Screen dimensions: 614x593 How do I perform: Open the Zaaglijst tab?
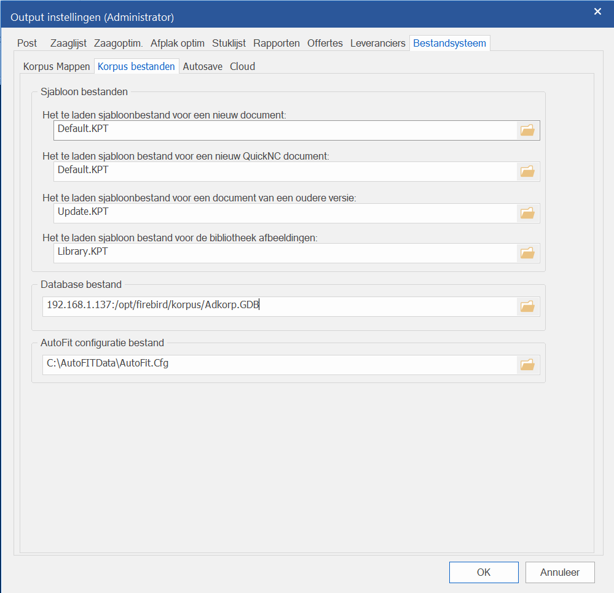pyautogui.click(x=68, y=43)
